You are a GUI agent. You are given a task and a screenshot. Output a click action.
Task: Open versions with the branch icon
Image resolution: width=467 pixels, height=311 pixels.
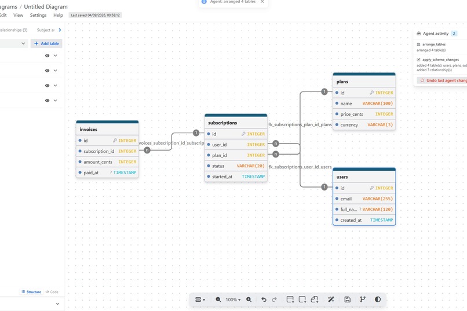(363, 299)
